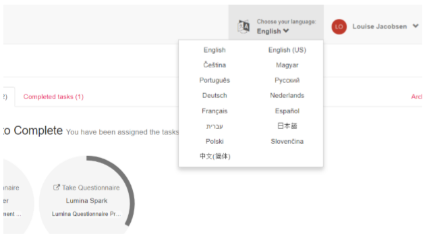The image size is (429, 247).
Task: Switch language to Português
Action: click(x=214, y=80)
